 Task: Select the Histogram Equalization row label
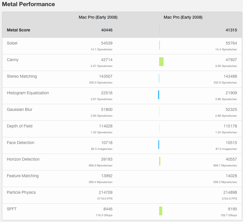[x=28, y=93]
